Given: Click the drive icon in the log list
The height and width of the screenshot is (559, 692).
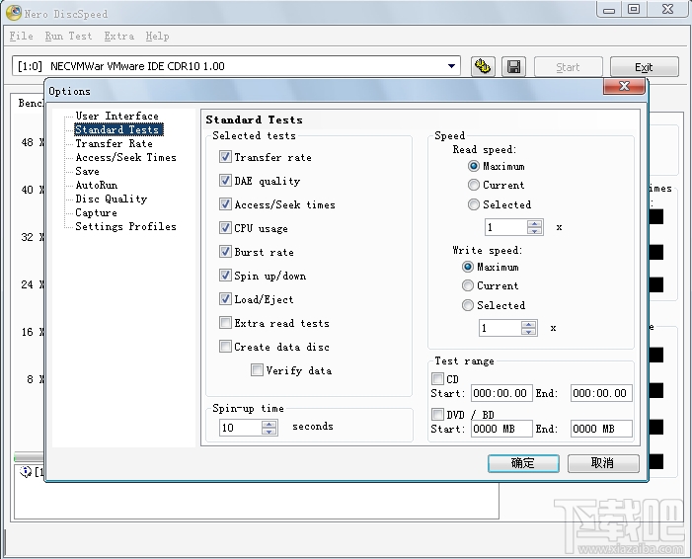Looking at the screenshot, I should [25, 471].
